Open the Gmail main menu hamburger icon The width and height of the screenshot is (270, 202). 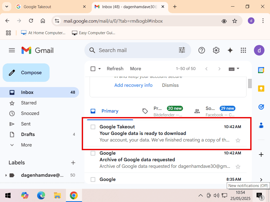click(x=12, y=50)
